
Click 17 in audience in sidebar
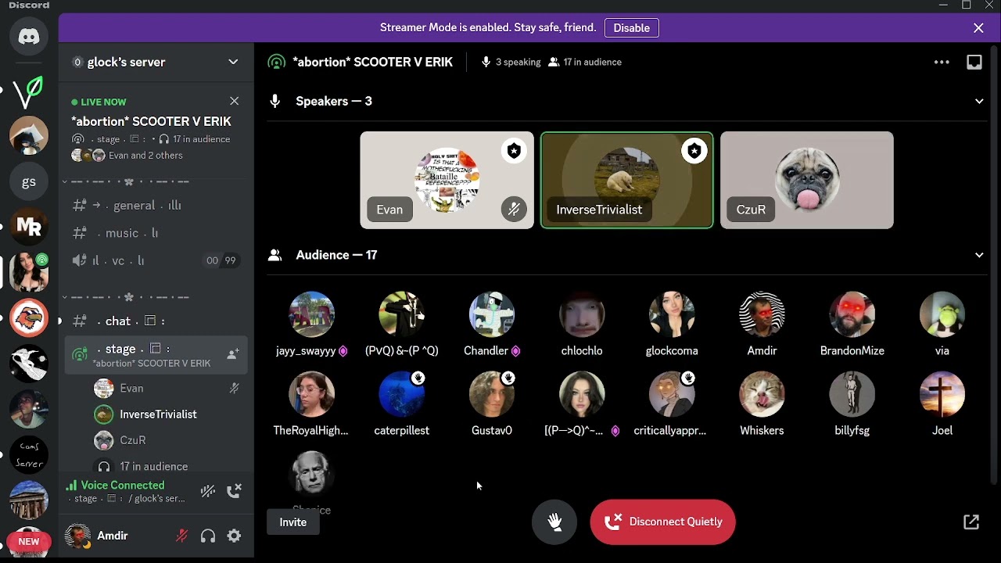coord(153,466)
